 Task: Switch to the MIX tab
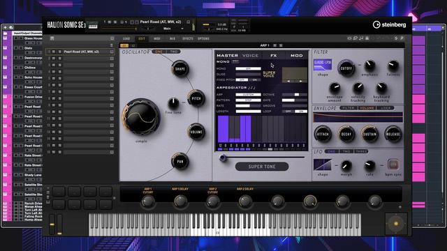[173, 38]
